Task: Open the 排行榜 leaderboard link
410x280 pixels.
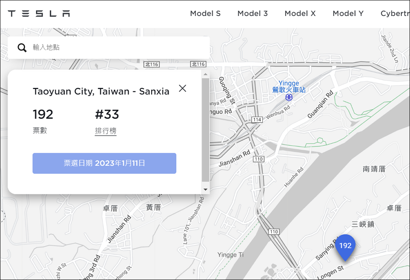Action: (x=106, y=131)
